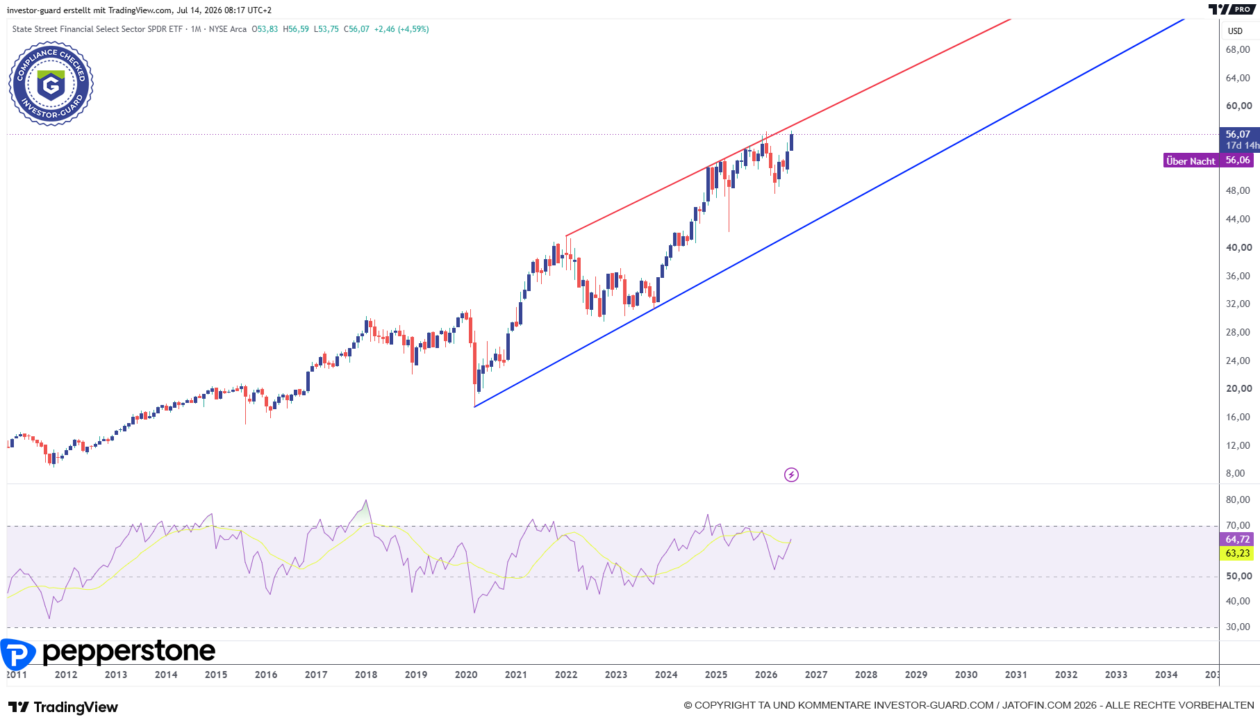Click the 2012 year on time axis
The width and height of the screenshot is (1260, 719).
(66, 675)
